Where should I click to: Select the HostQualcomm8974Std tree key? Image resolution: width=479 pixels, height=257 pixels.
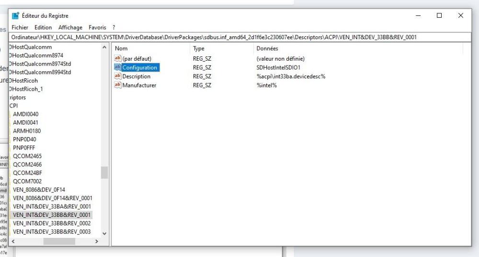40,64
